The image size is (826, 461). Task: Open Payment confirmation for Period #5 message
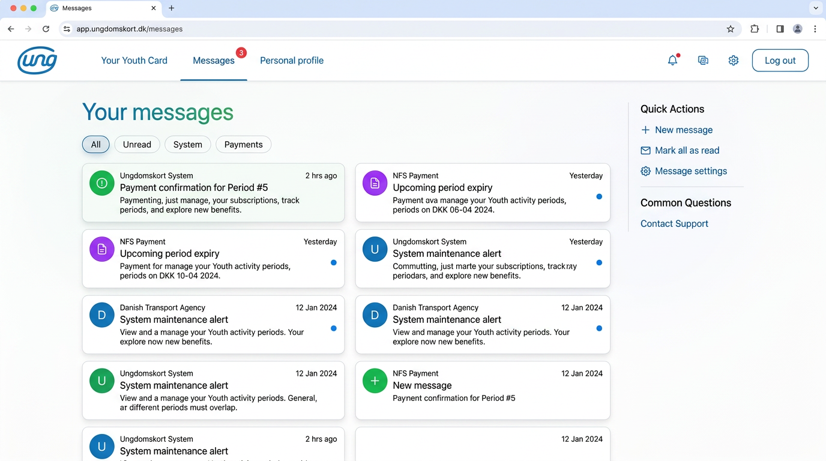[213, 193]
